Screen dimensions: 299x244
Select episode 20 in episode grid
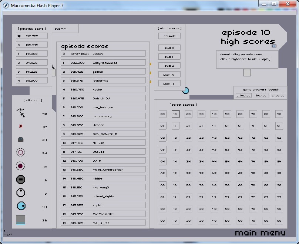pos(188,114)
